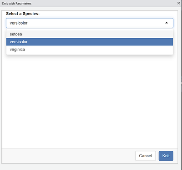Click the footer bar left of Cancel
This screenshot has width=182, height=170.
point(68,156)
